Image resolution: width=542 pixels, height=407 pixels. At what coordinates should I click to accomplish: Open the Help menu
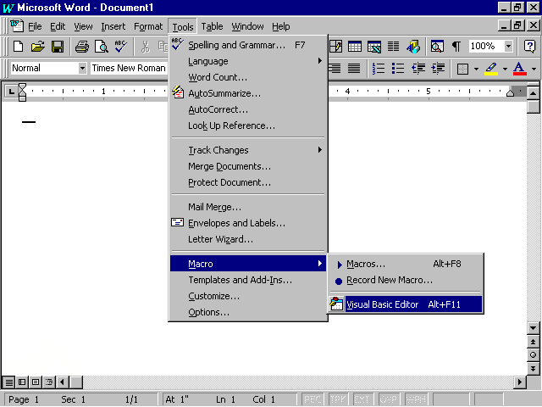tap(280, 26)
